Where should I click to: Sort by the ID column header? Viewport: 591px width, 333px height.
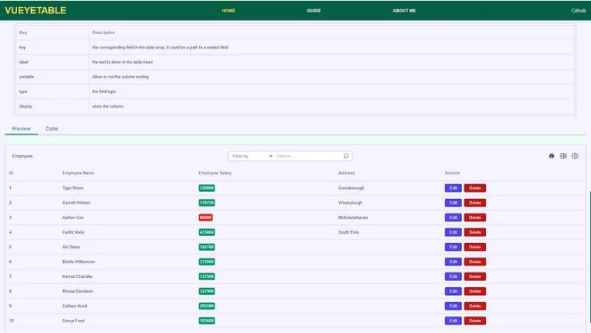click(12, 173)
